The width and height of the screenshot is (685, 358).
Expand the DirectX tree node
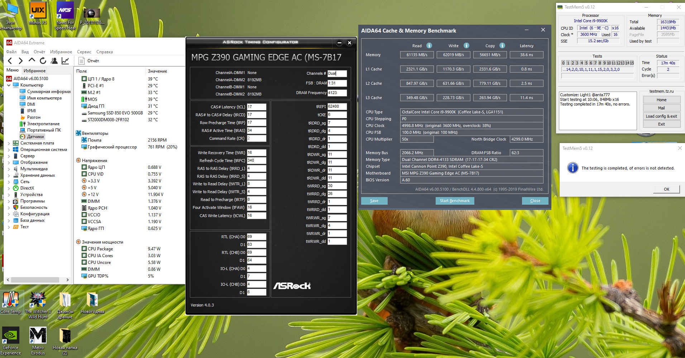tap(9, 188)
